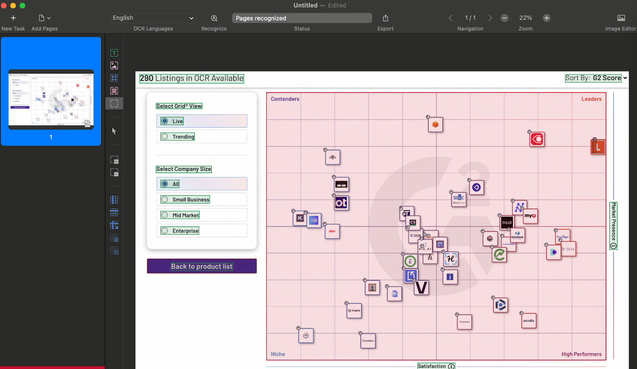Image resolution: width=637 pixels, height=369 pixels.
Task: Click the 22% zoom value
Action: 526,18
